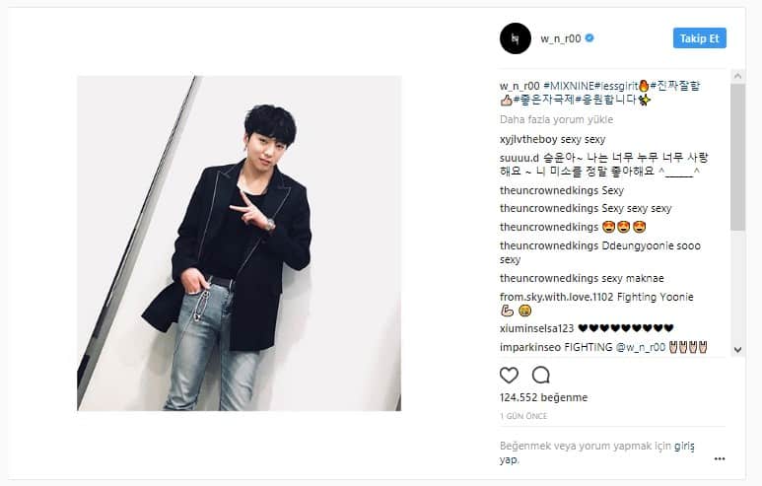This screenshot has height=486, width=762.
Task: Open the post photo of man in blazer
Action: (240, 243)
